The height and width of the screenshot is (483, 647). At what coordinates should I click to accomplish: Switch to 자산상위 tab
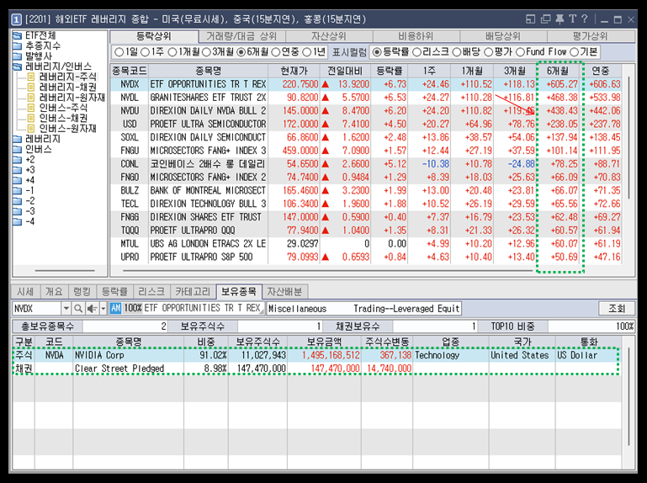(329, 36)
